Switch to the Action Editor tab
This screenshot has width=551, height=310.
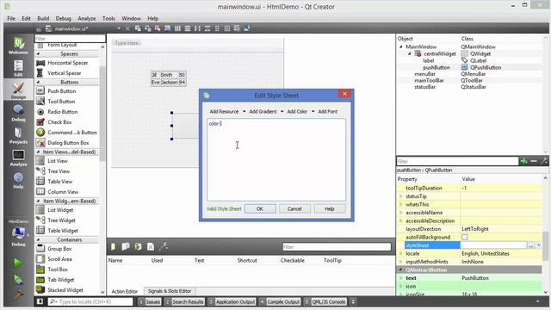(124, 291)
